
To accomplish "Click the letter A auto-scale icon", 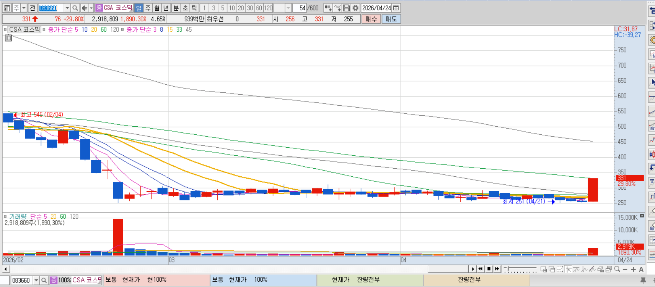I will click(641, 269).
